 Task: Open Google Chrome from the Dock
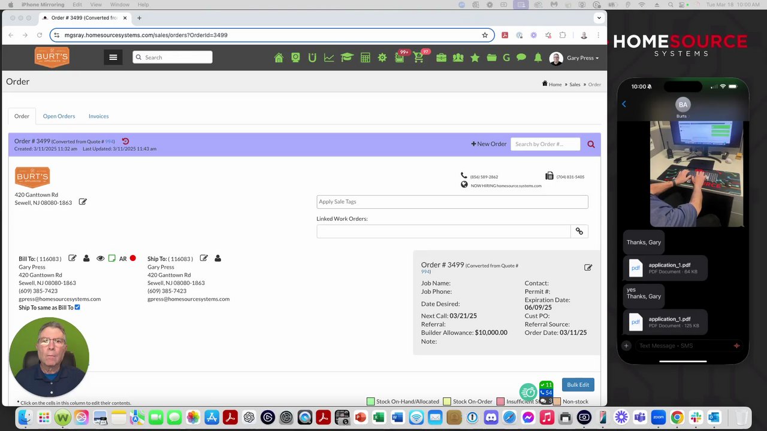[x=677, y=417]
